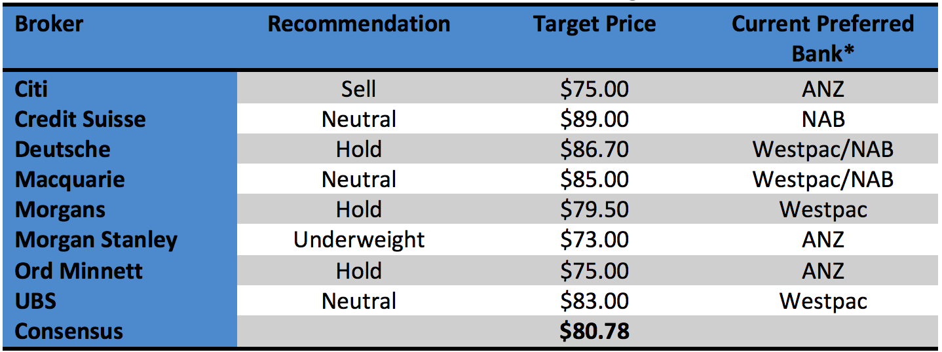Screen dimensions: 942x352
Task: Click the $80.78 consensus target price
Action: coord(594,331)
